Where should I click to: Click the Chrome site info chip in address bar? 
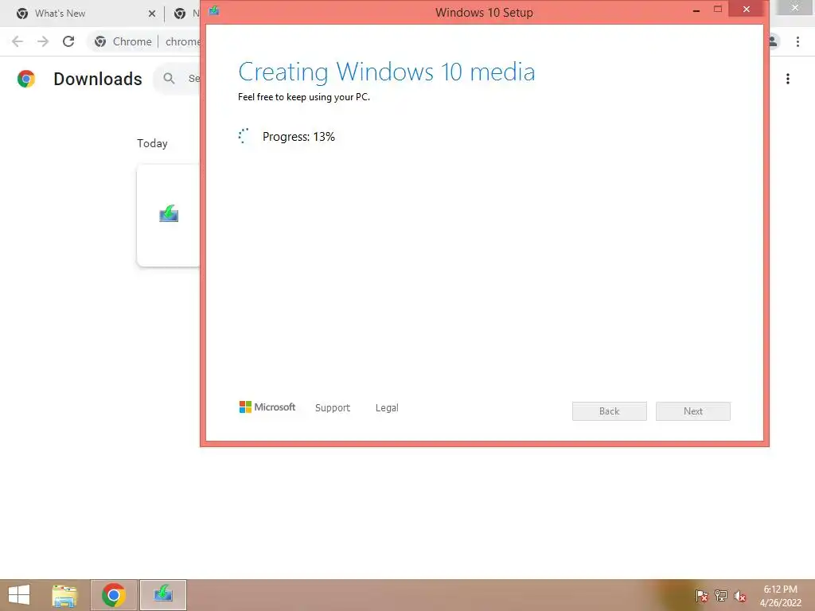(123, 41)
